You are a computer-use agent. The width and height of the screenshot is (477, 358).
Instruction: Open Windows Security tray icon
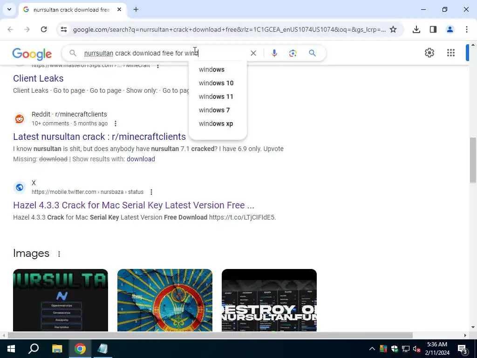(x=394, y=349)
